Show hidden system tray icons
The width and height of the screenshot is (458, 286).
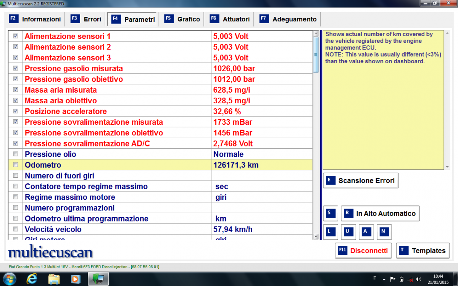click(384, 279)
